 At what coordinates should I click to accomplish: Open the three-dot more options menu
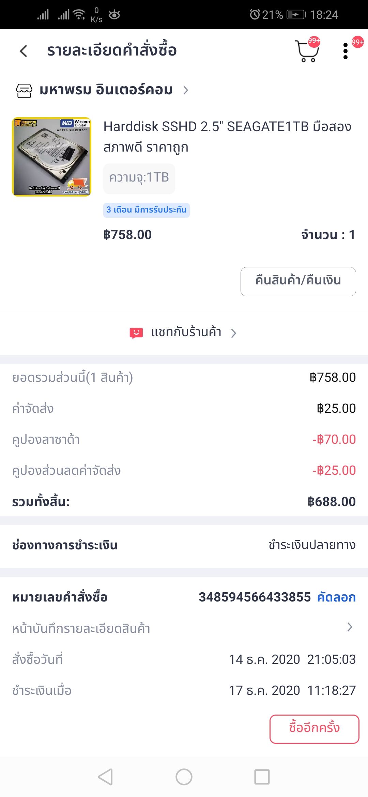346,51
